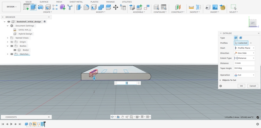This screenshot has width=261, height=128.
Task: Choose the Thin Extrude type
Action: coord(241,38)
